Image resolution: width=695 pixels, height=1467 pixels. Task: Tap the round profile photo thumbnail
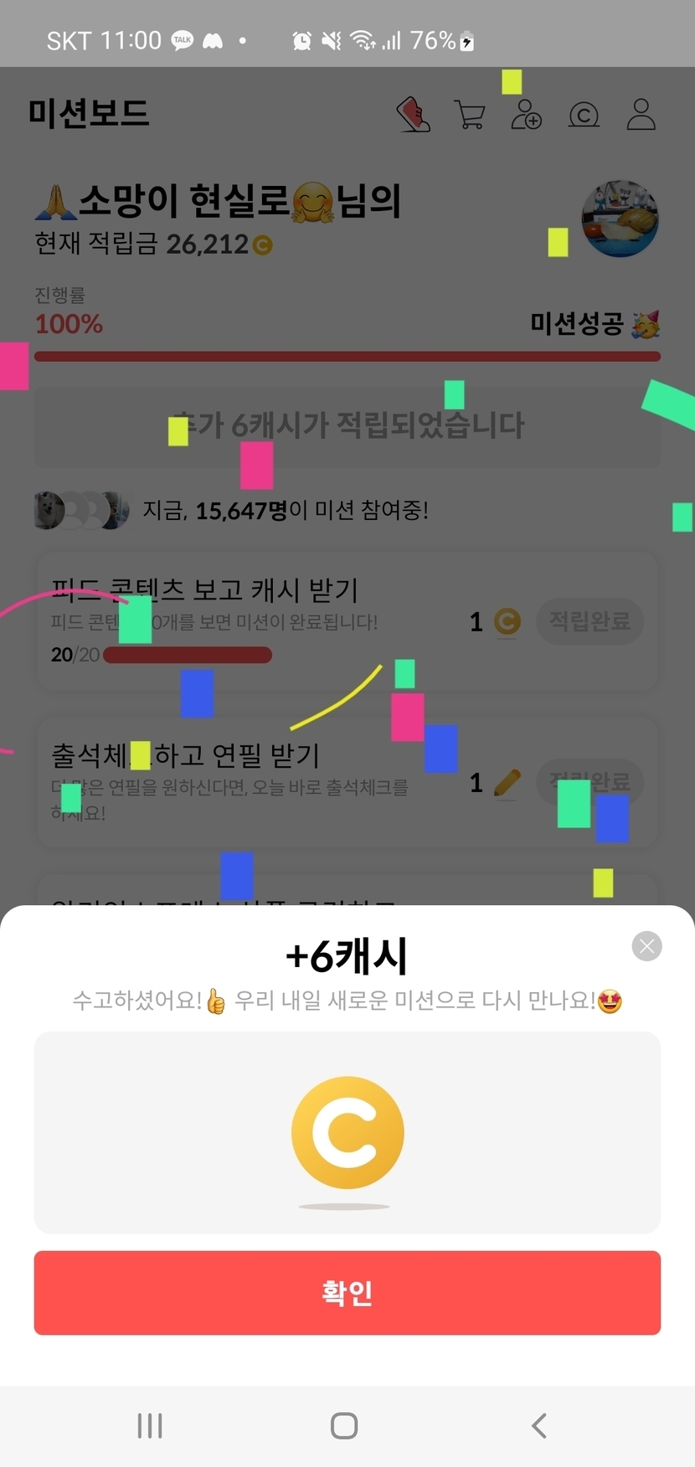(620, 219)
